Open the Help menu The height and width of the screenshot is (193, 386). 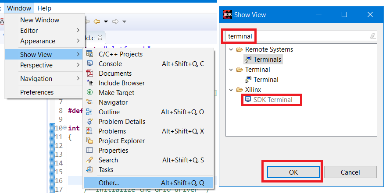coord(44,8)
